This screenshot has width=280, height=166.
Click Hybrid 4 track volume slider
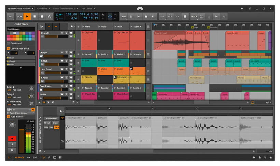(x=56, y=37)
